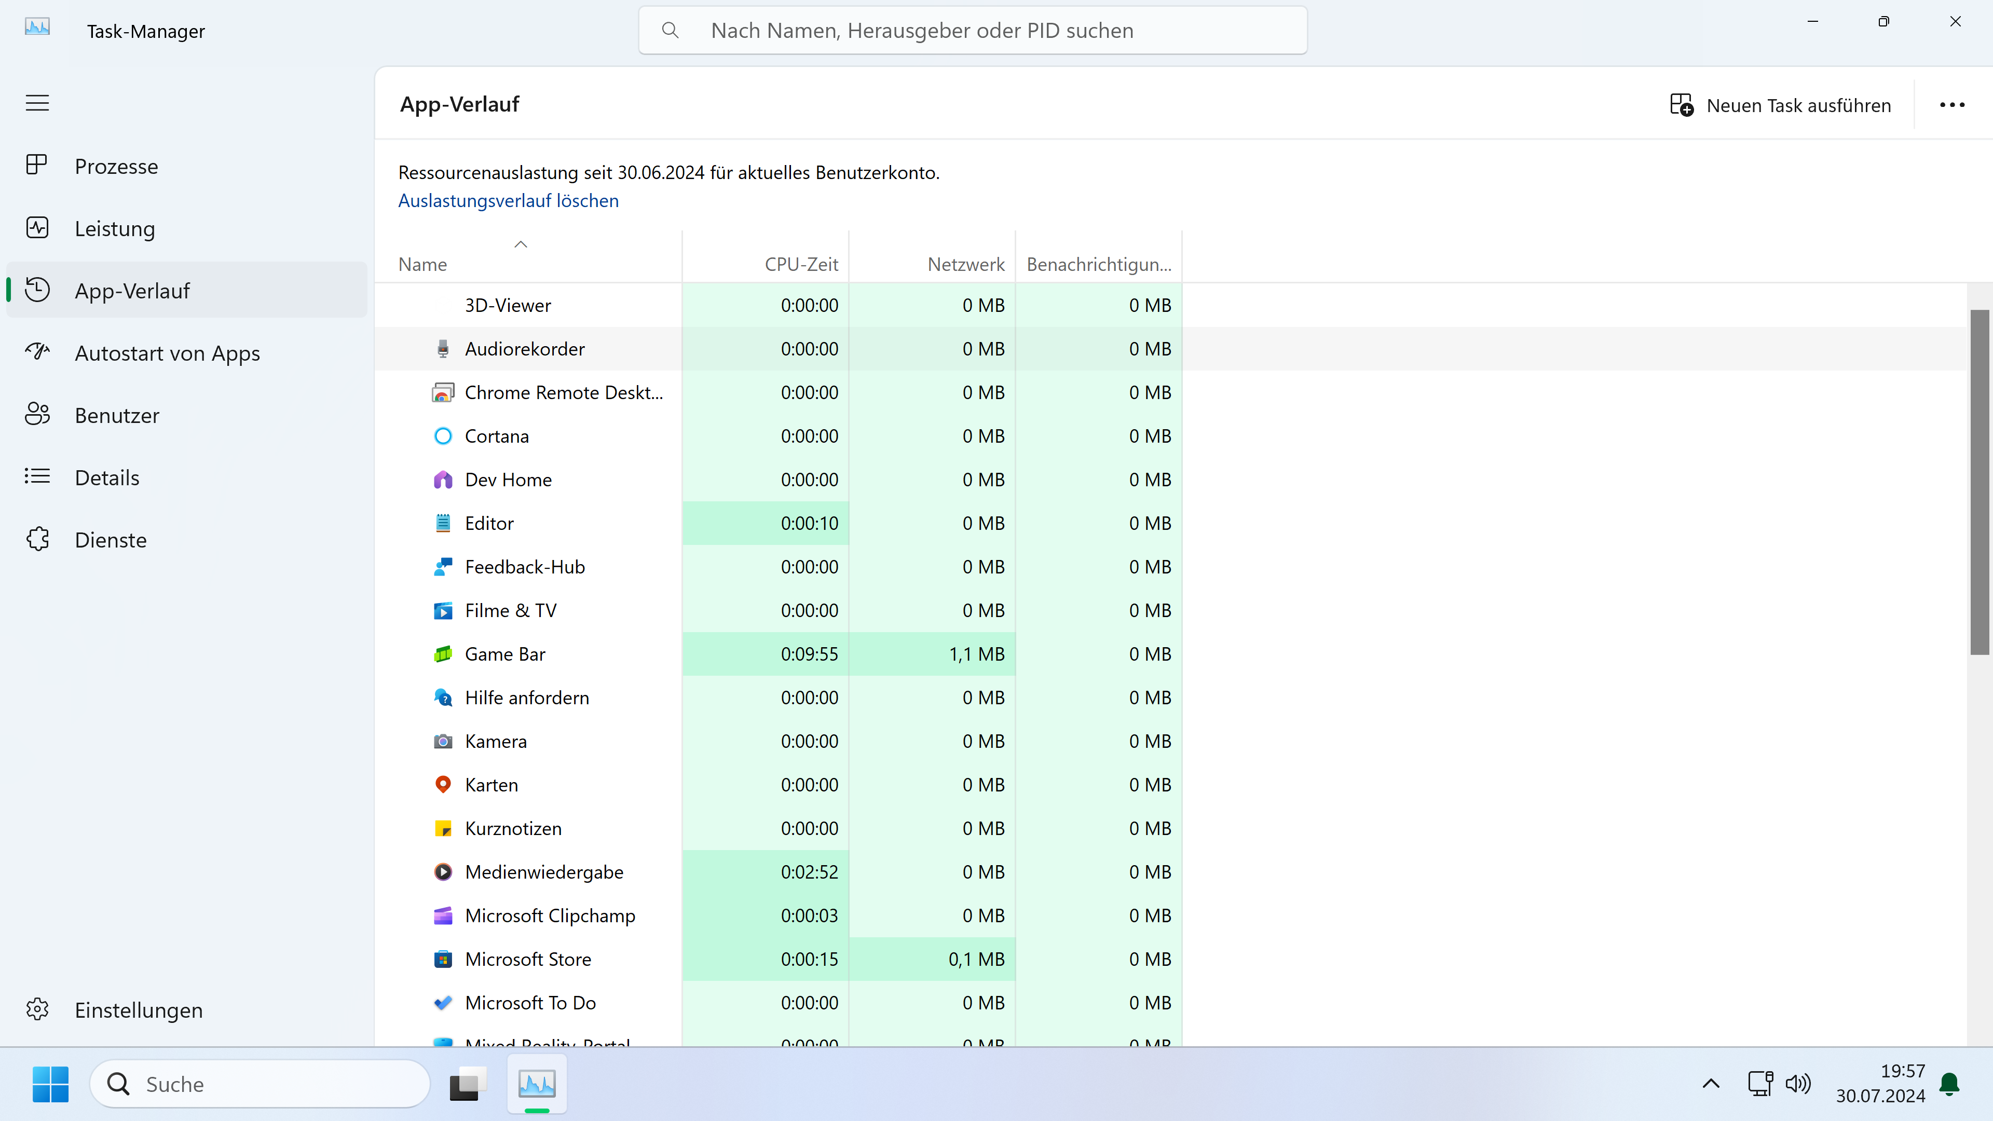Click Auslastungsverlauf löschen link

tap(508, 201)
